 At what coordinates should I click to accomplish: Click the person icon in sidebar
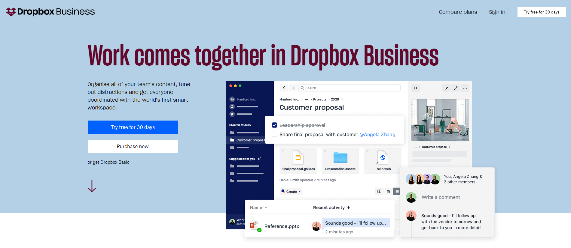(x=232, y=106)
